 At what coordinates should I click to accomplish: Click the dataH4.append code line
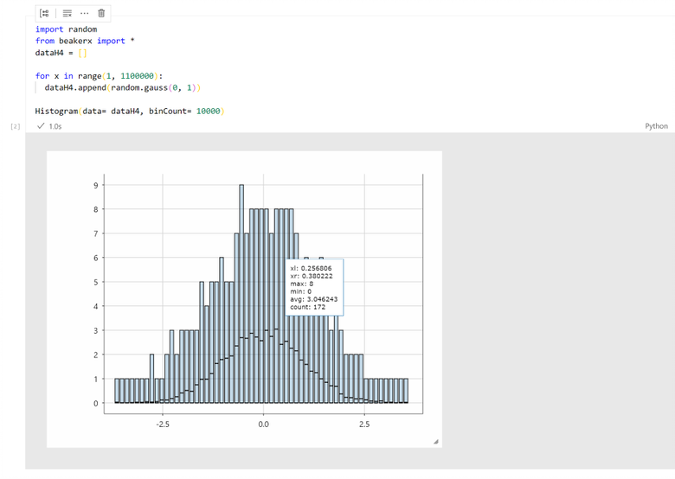click(123, 87)
